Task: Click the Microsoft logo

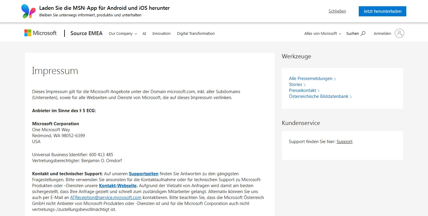Action: pos(40,33)
